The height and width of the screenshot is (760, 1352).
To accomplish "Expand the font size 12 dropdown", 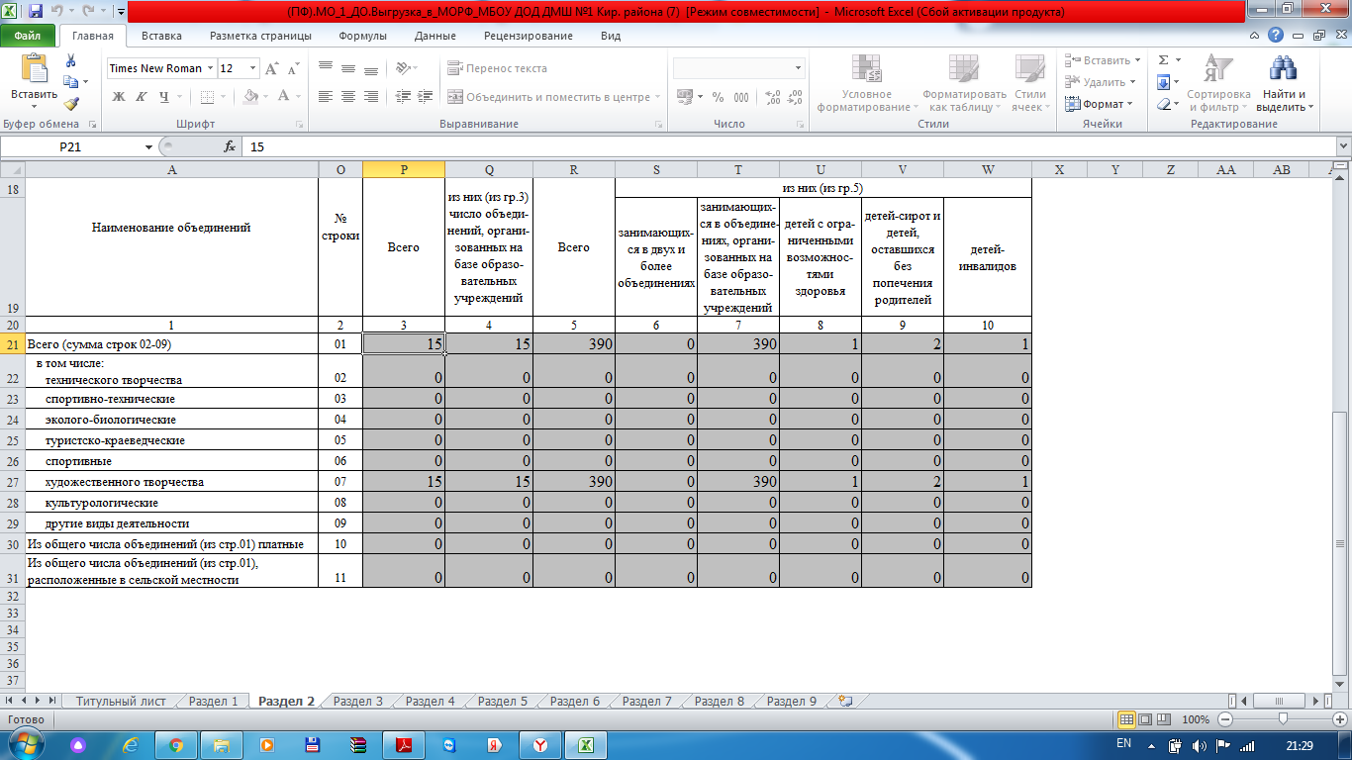I will point(252,68).
